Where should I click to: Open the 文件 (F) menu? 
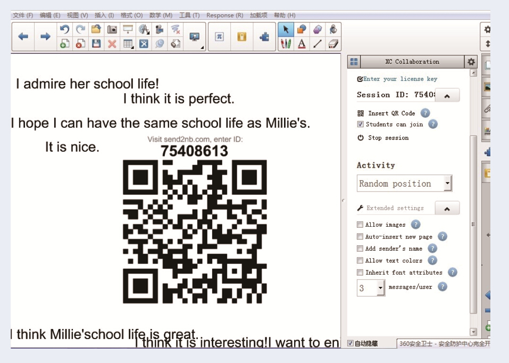click(x=23, y=15)
